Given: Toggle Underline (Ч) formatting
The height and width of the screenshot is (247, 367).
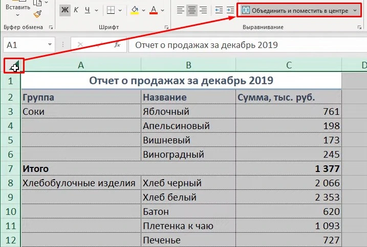Looking at the screenshot, I should click(x=88, y=10).
